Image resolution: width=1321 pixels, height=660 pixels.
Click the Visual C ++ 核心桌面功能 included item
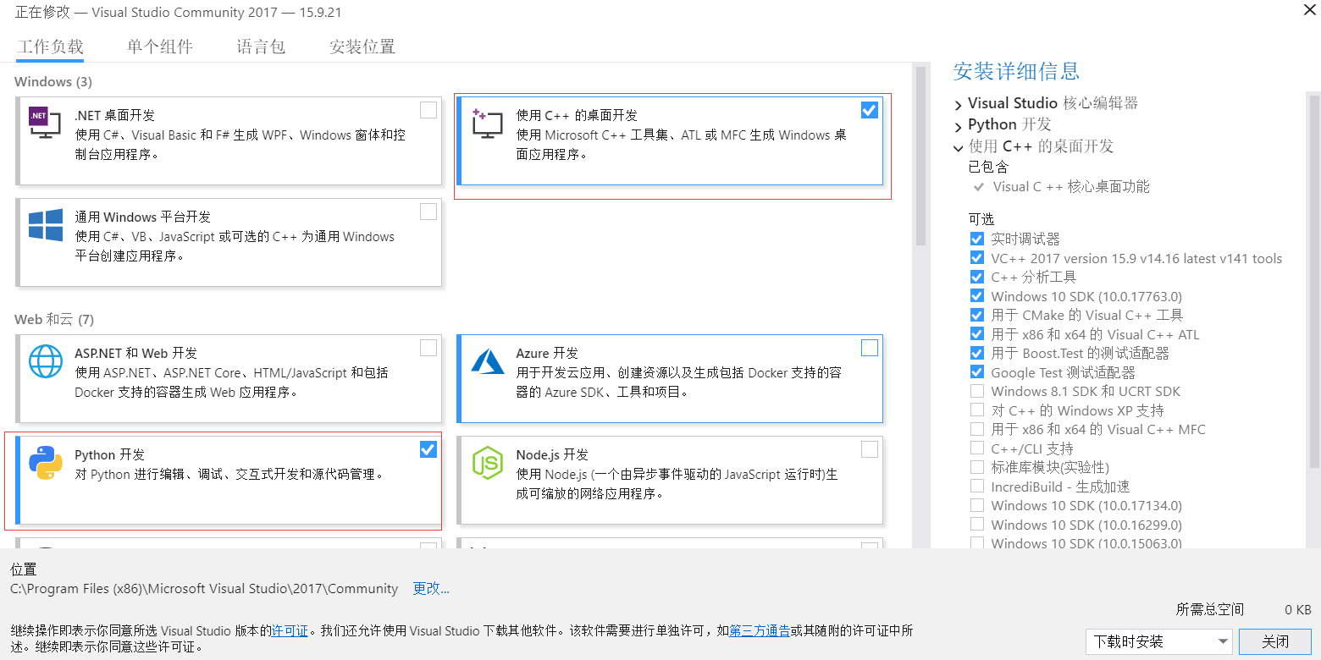pos(1071,187)
